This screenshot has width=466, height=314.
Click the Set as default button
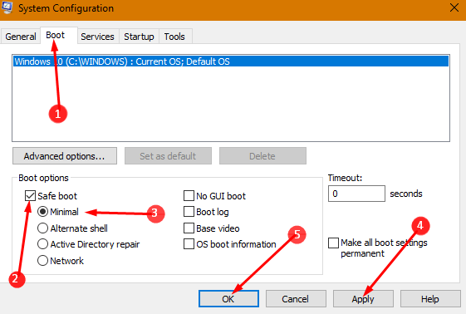pyautogui.click(x=168, y=156)
